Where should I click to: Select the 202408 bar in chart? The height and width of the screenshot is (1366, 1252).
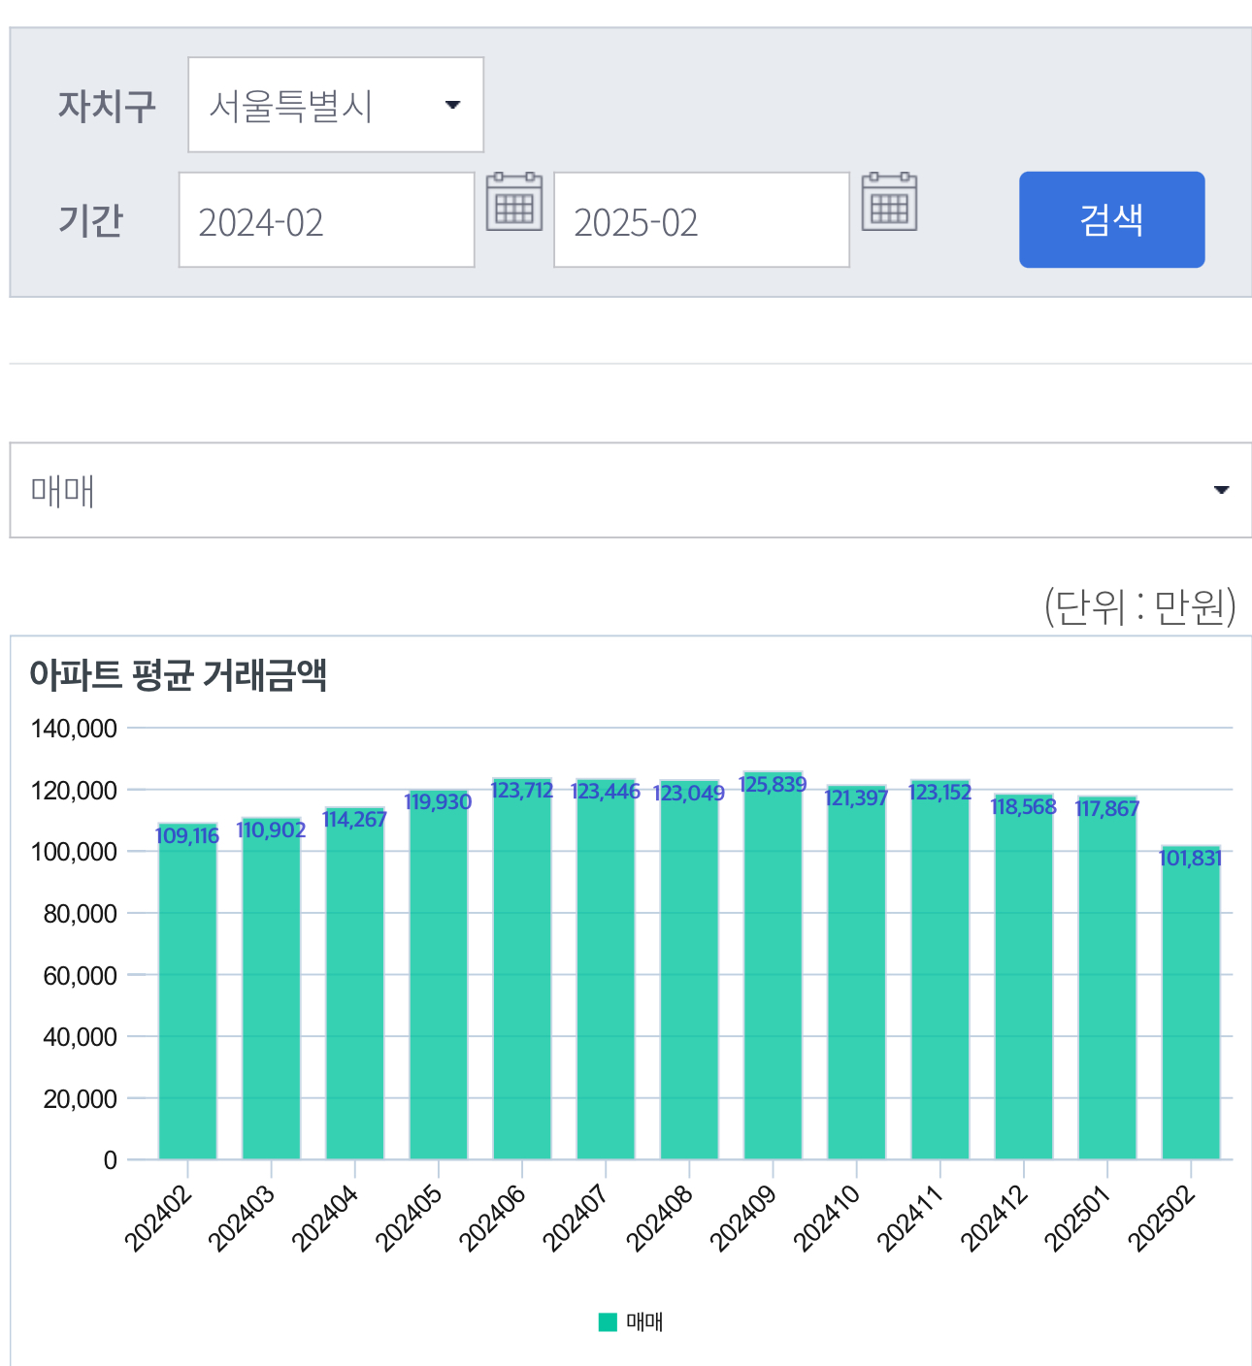click(689, 969)
